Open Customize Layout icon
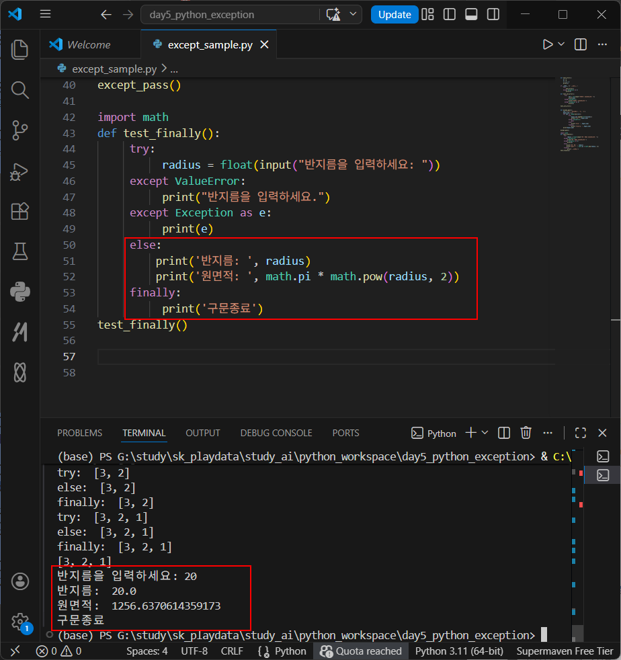The height and width of the screenshot is (660, 621). 427,15
